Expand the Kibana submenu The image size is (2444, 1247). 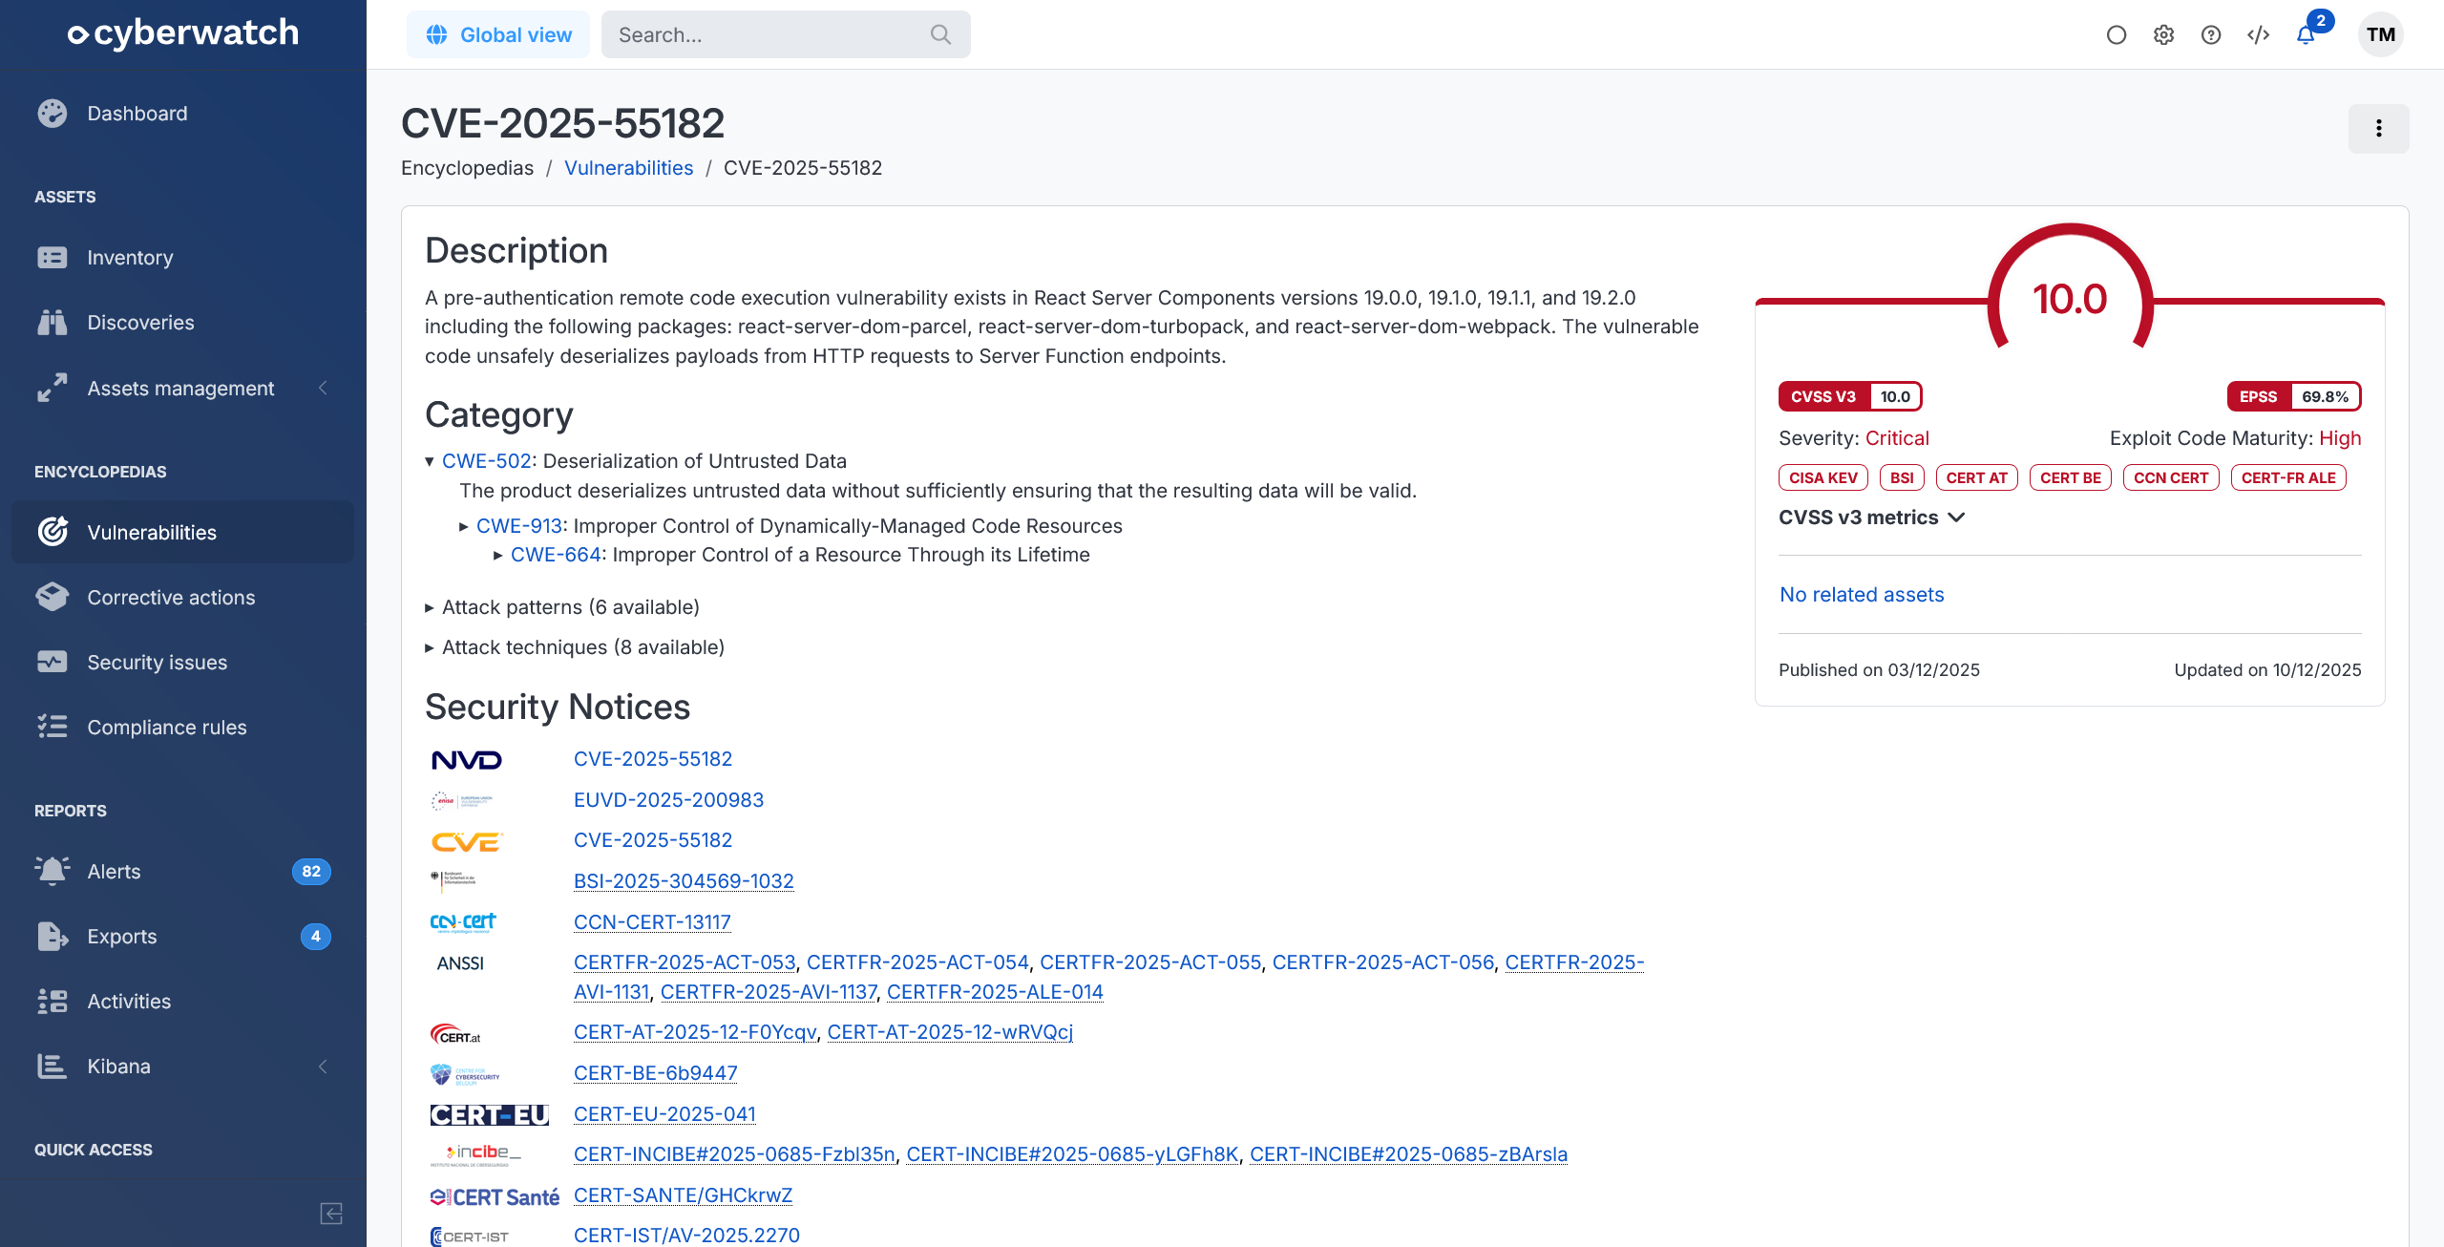(183, 1067)
